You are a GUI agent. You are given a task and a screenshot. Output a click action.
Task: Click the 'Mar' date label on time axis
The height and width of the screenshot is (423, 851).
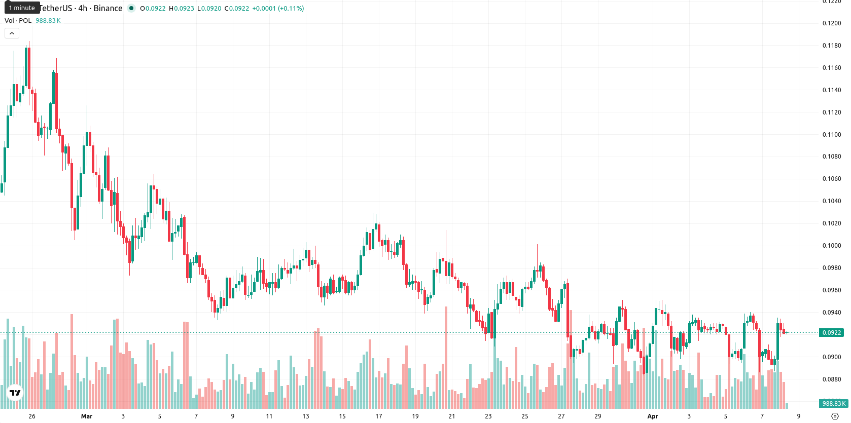(87, 416)
